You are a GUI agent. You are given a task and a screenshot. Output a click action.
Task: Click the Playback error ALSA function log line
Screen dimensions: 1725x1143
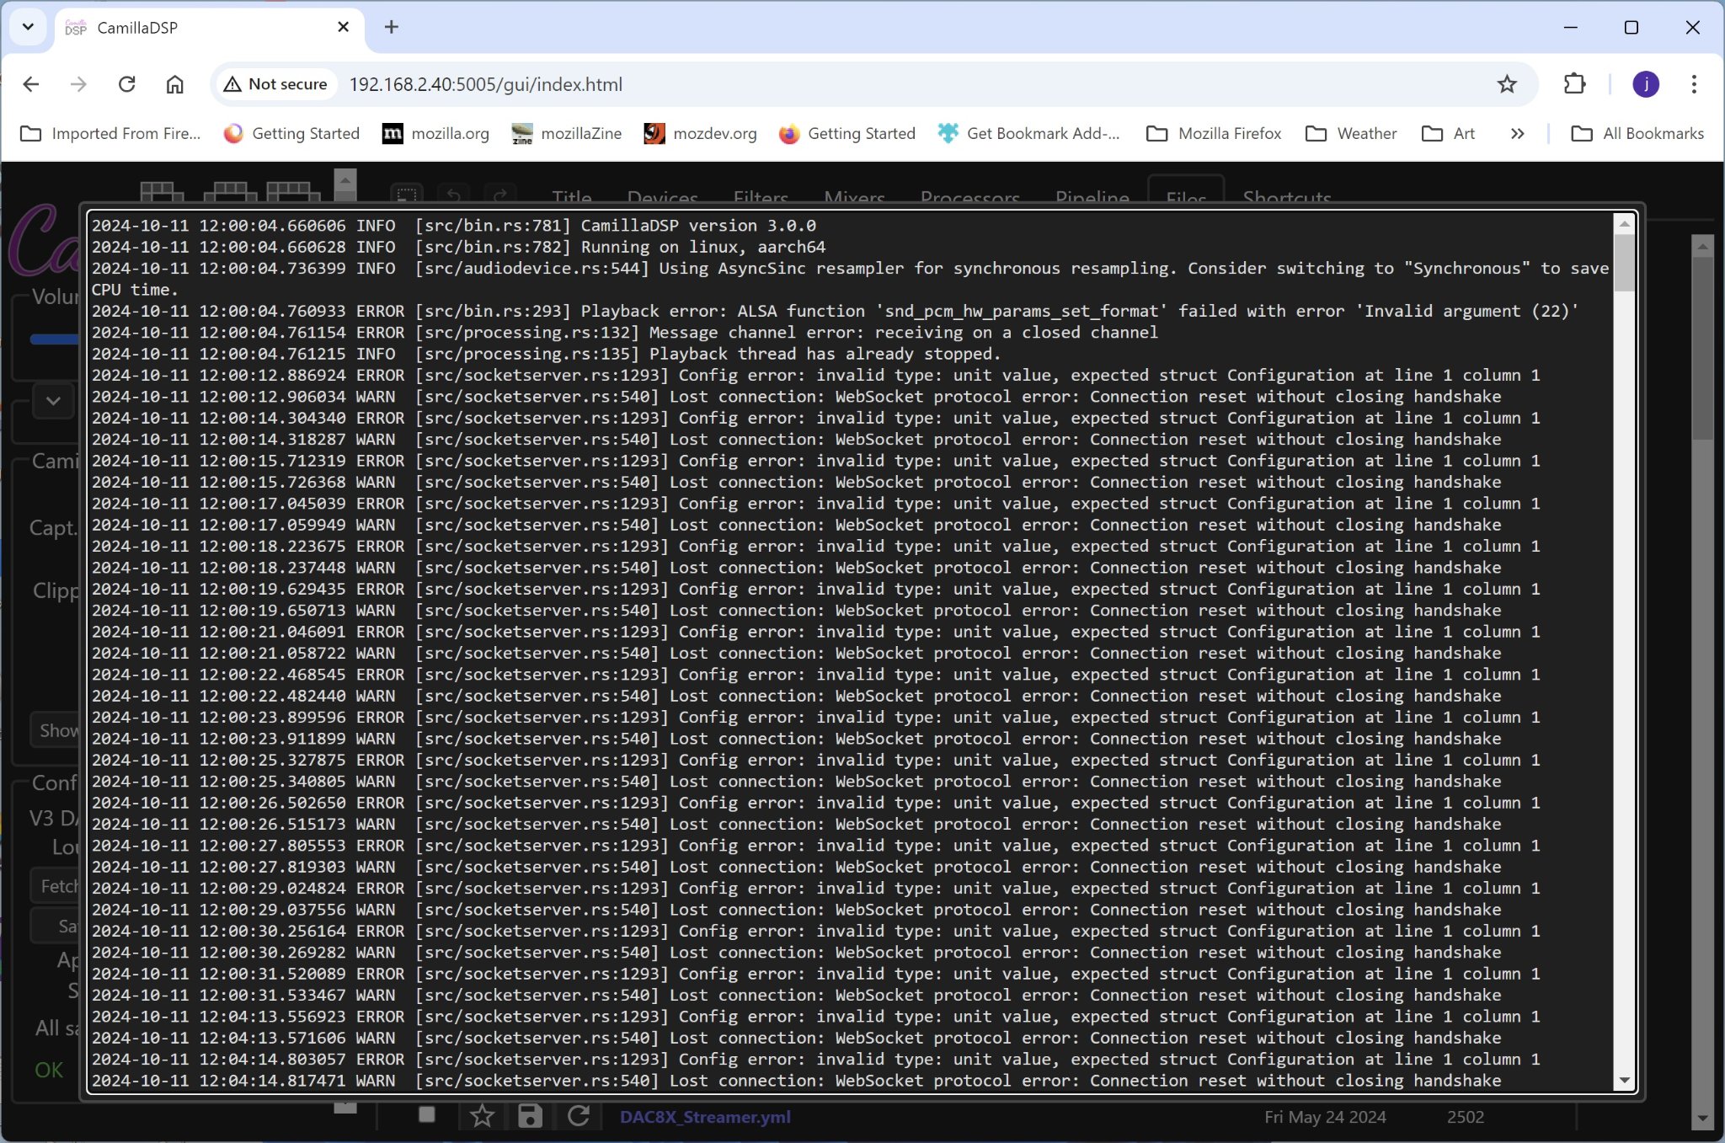coord(836,311)
